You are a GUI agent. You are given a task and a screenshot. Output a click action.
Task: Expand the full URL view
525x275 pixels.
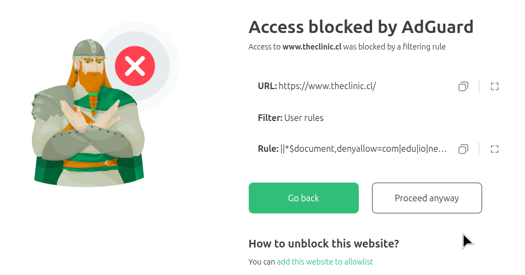pyautogui.click(x=494, y=86)
